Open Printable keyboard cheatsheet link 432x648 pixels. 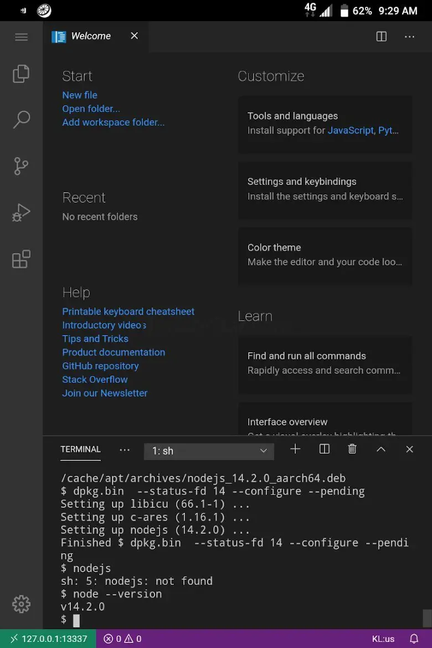128,312
